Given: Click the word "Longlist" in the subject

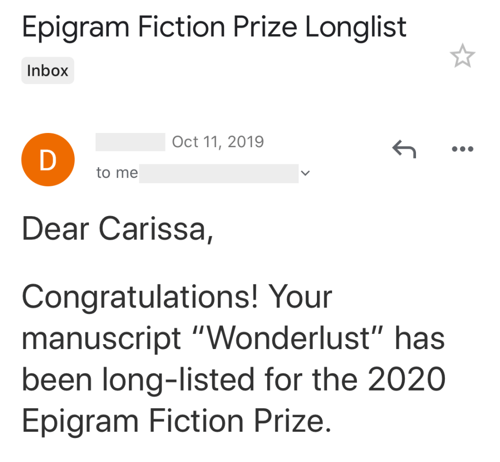Looking at the screenshot, I should point(356,27).
